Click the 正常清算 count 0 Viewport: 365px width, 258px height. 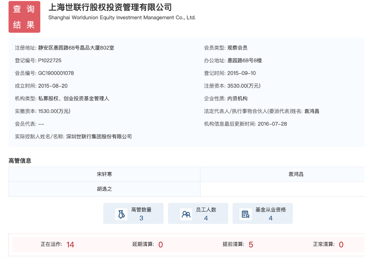tap(341, 244)
